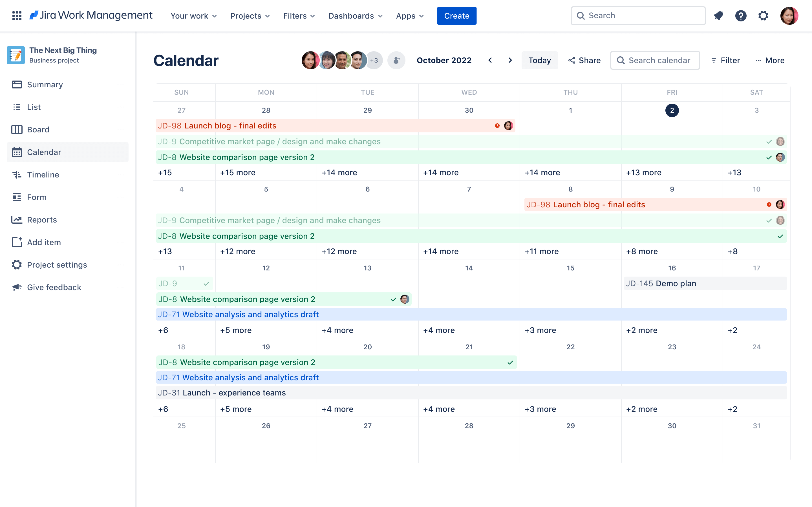Open the More options ellipsis menu

pos(770,60)
